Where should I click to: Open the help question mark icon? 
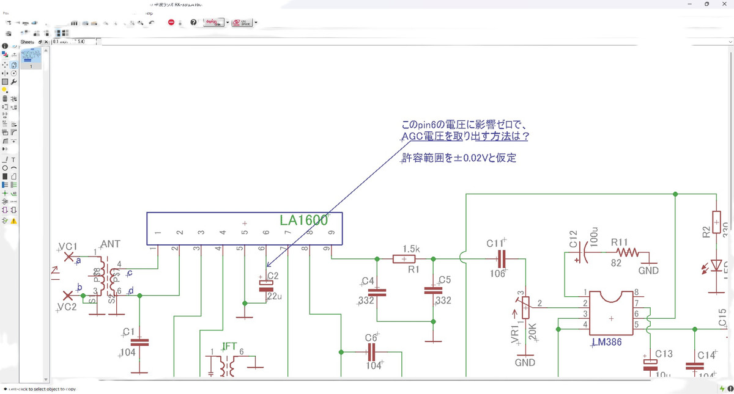pos(193,23)
